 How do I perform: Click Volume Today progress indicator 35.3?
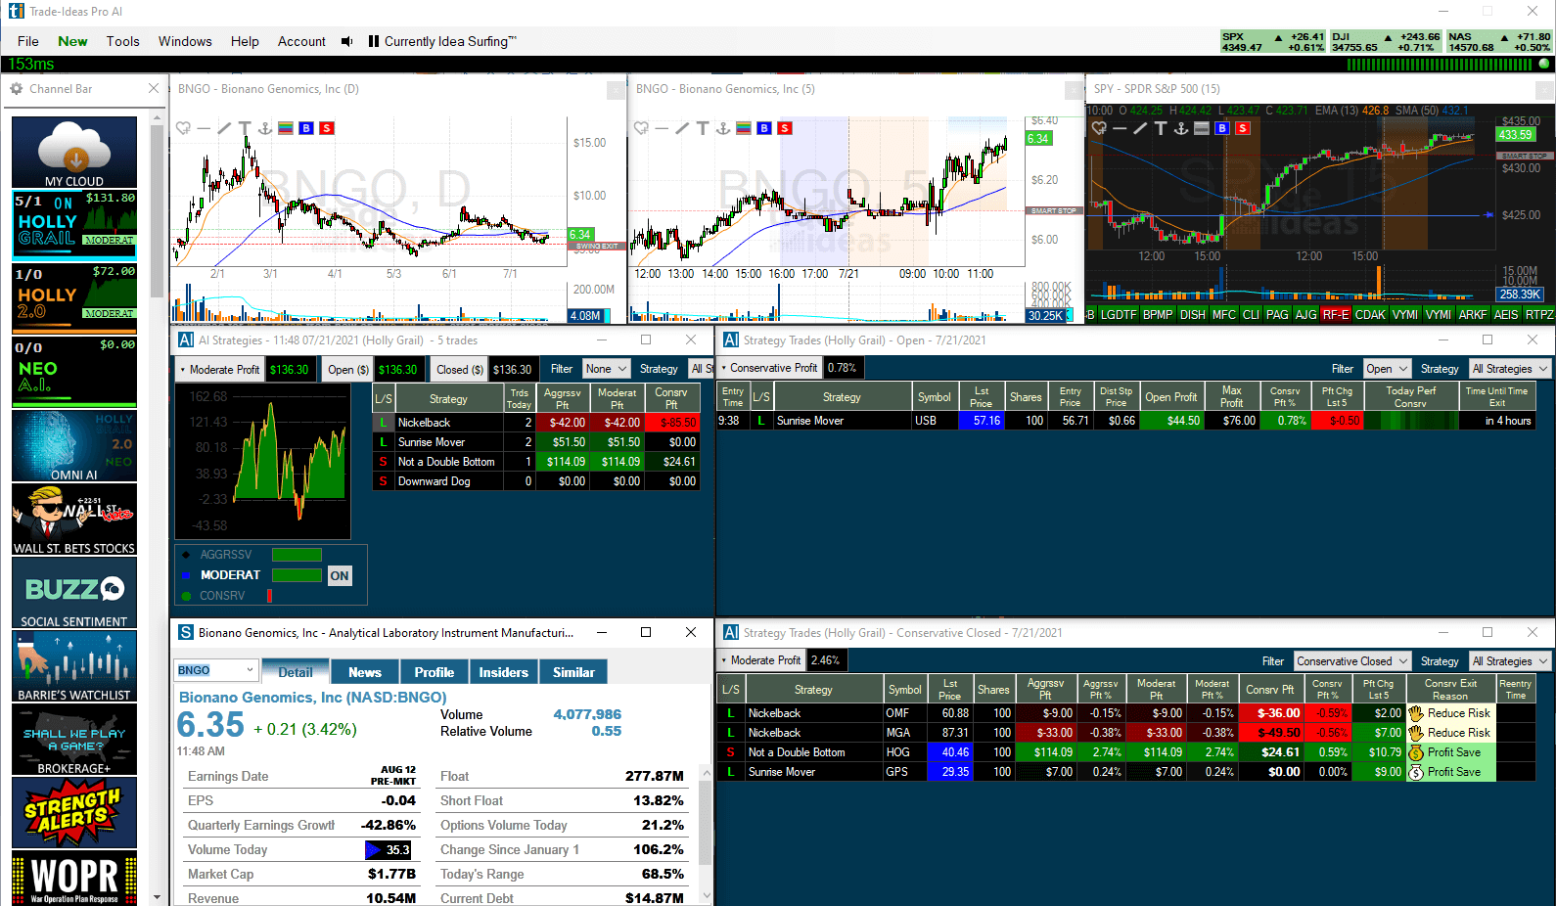tap(389, 850)
